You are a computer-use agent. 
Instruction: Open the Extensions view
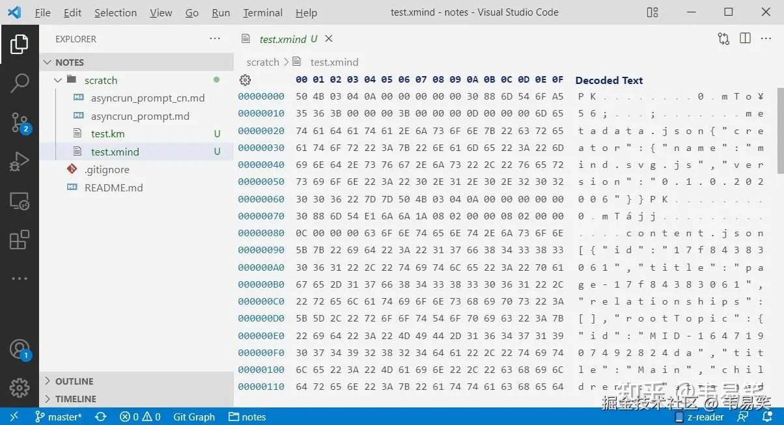[x=20, y=240]
